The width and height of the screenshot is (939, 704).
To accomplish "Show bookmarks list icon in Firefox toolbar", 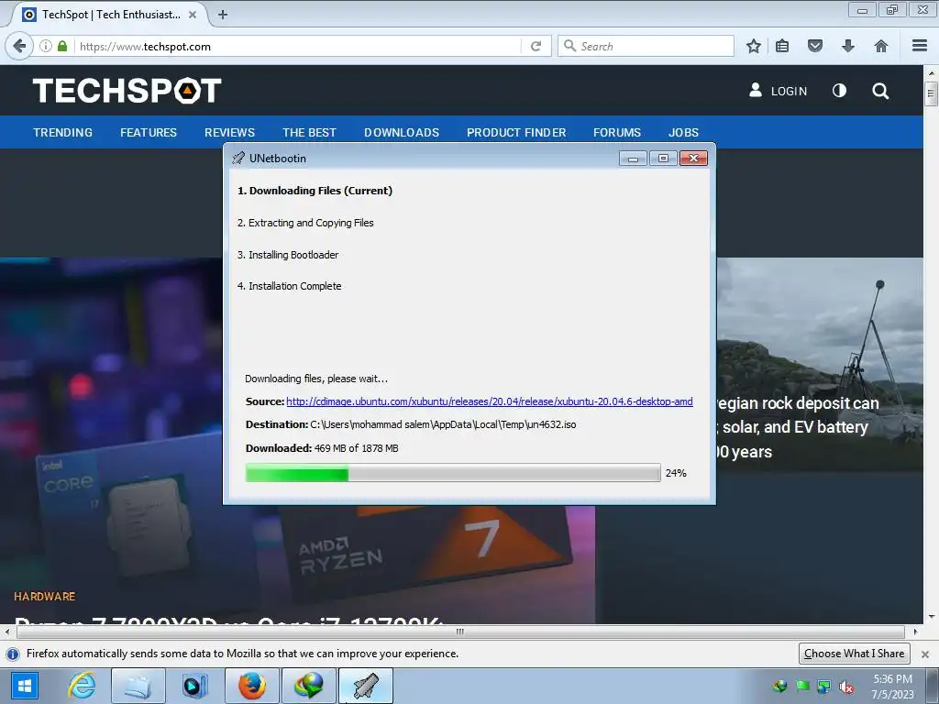I will point(782,46).
